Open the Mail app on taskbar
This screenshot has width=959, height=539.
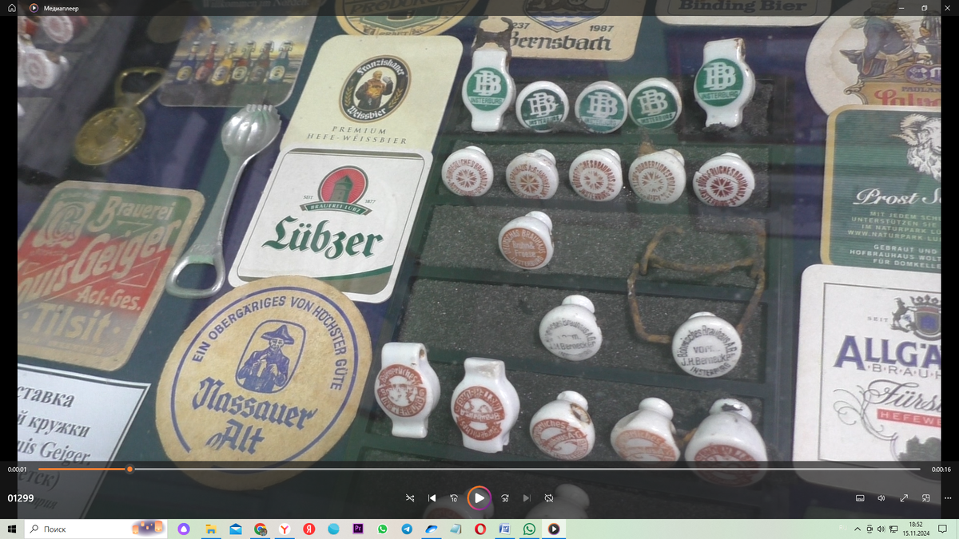pos(236,529)
